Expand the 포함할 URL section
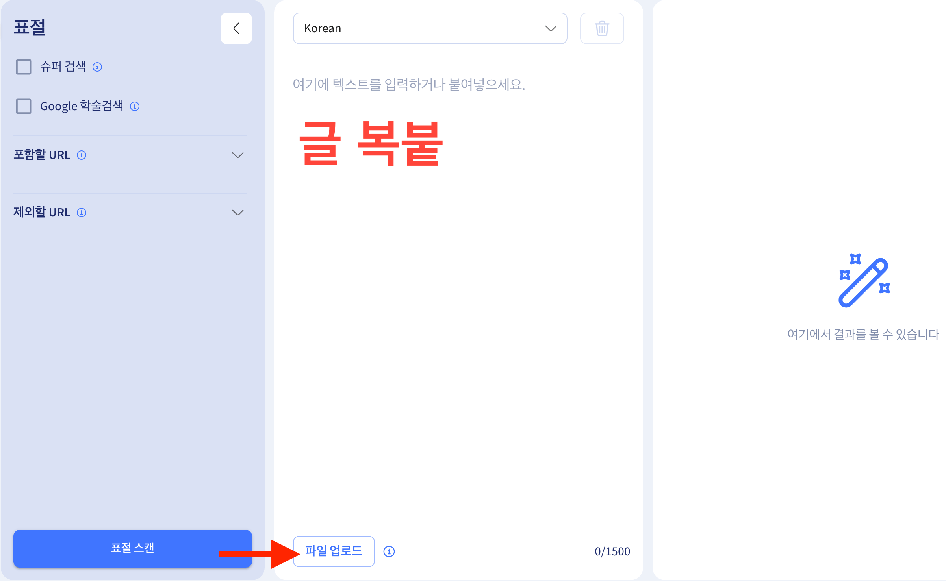The height and width of the screenshot is (581, 946). 237,155
